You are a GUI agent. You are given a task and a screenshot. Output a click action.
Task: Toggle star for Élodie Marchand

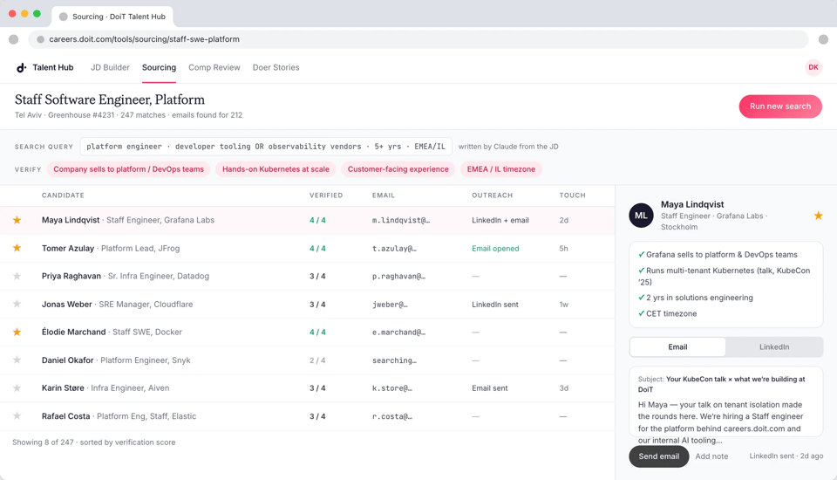coord(17,332)
